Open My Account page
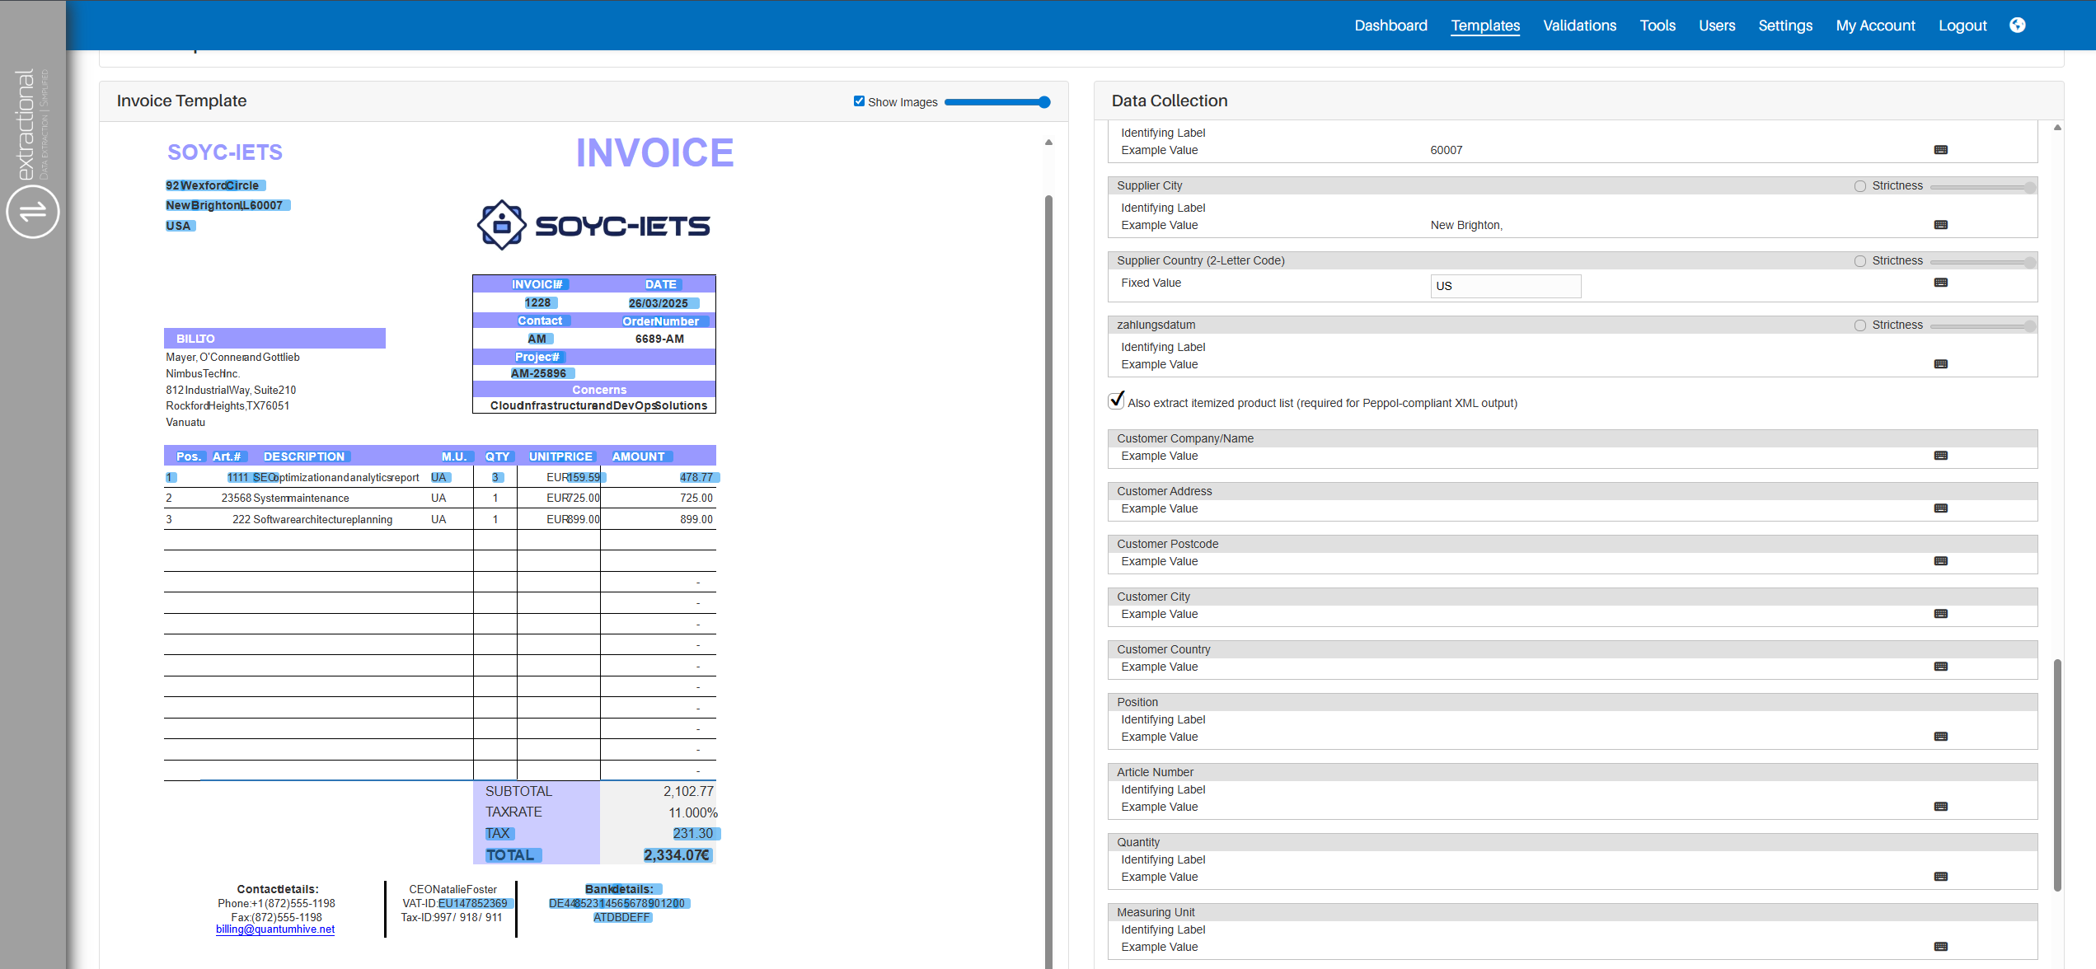 pos(1875,26)
